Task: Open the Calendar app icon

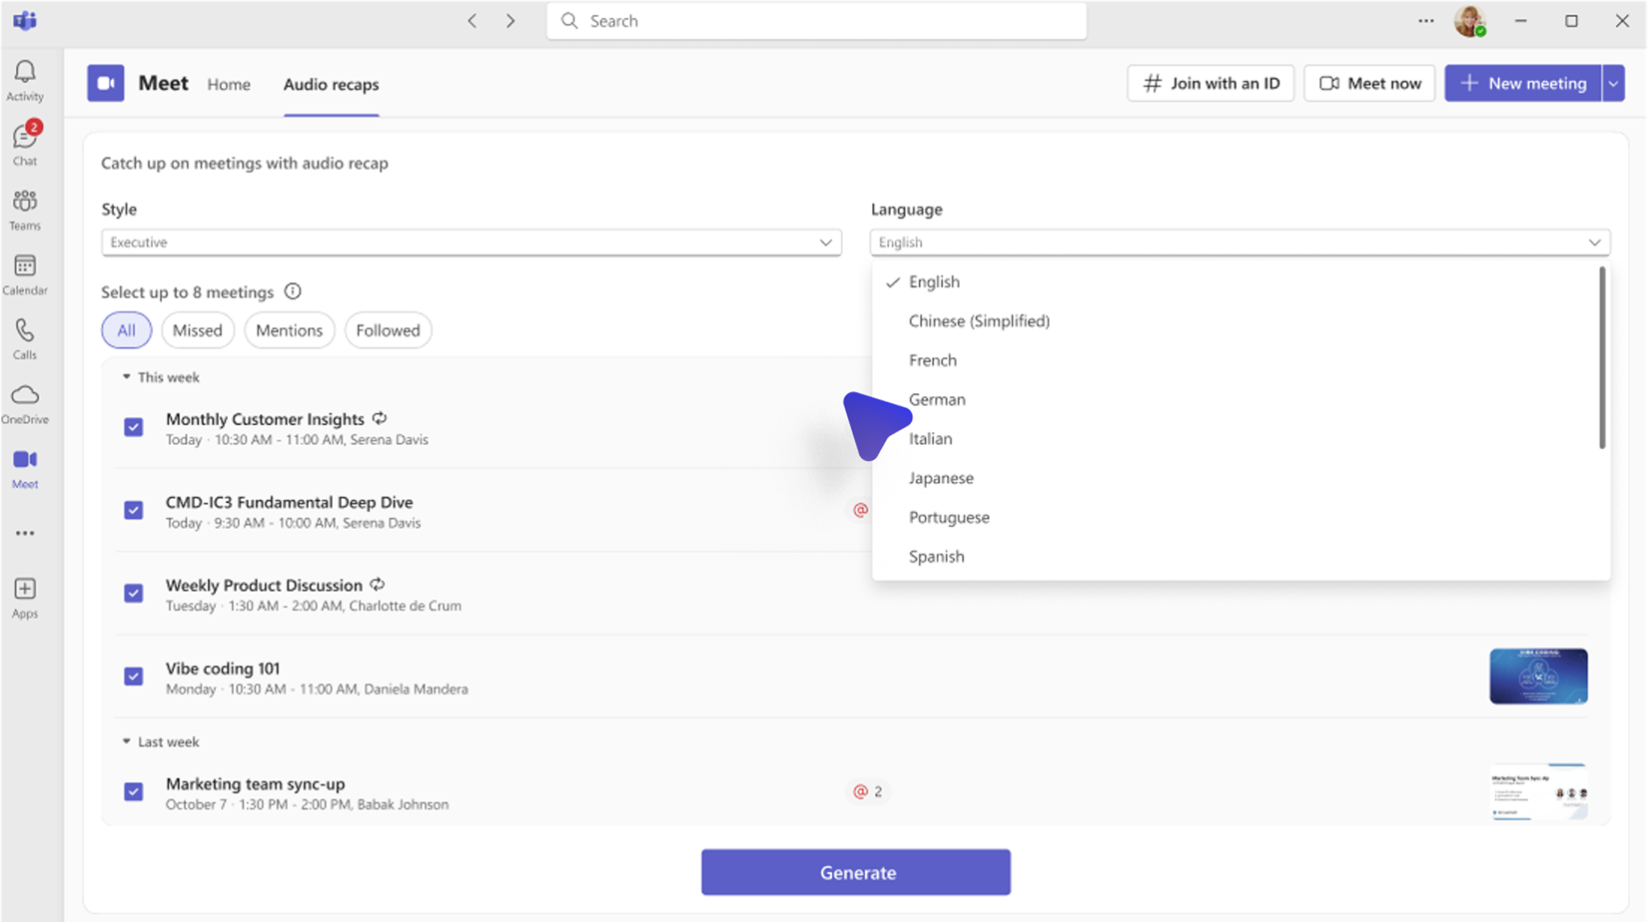Action: [x=25, y=274]
